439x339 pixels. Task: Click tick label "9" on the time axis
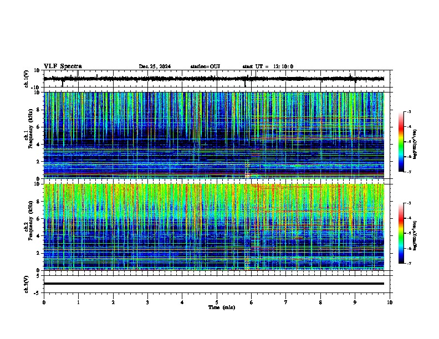pos(355,302)
